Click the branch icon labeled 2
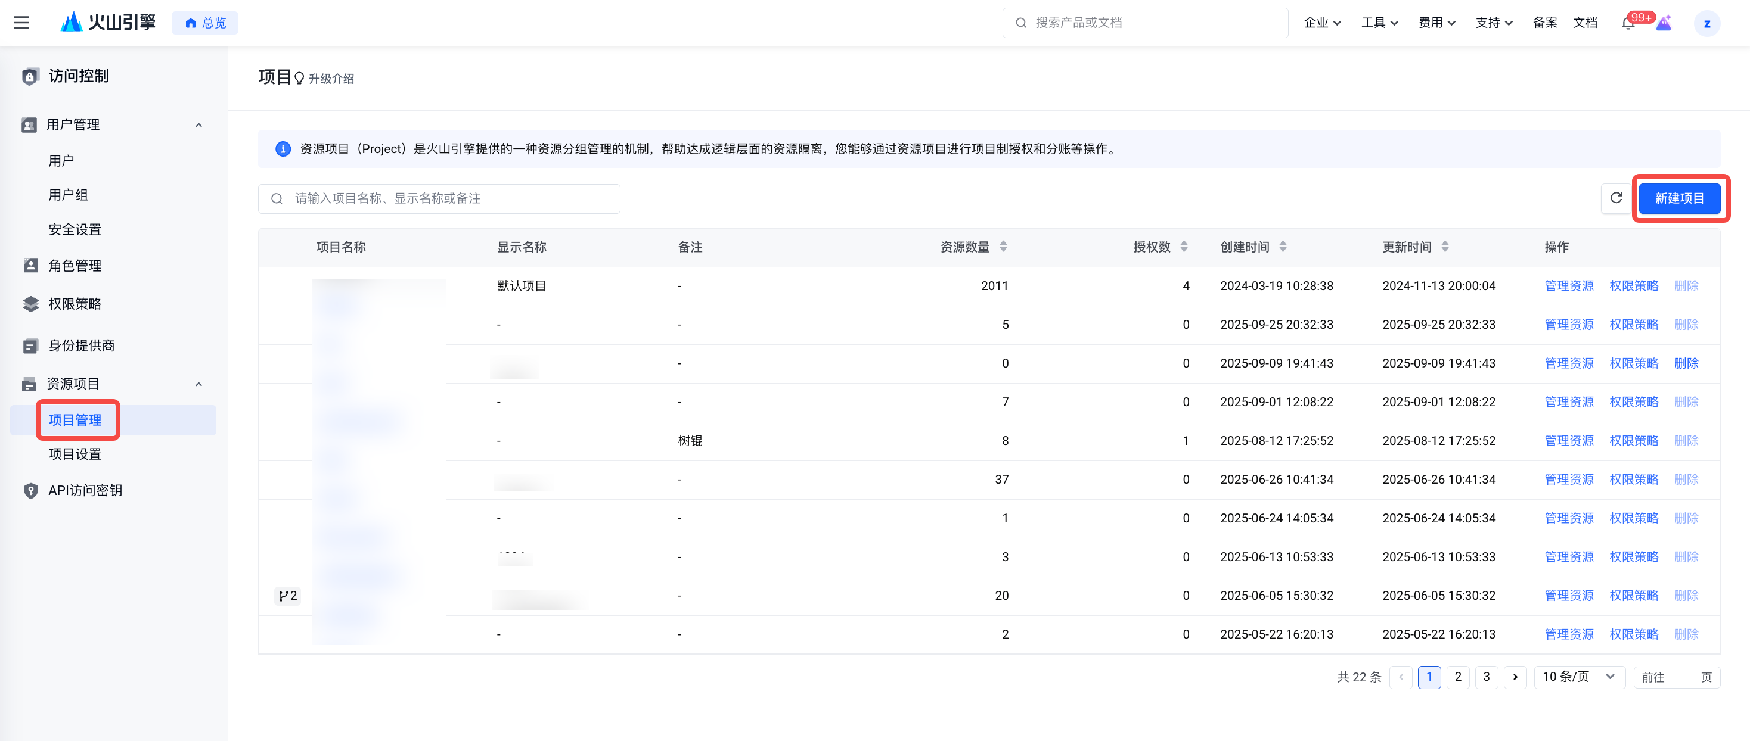The height and width of the screenshot is (741, 1750). pos(287,596)
